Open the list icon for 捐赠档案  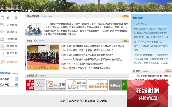coord(2,39)
